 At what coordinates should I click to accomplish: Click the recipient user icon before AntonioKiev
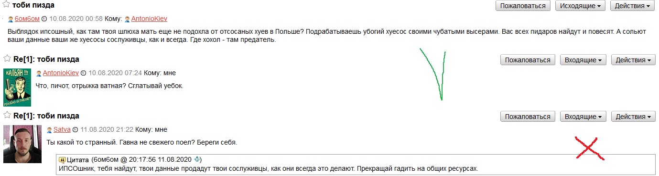point(127,20)
